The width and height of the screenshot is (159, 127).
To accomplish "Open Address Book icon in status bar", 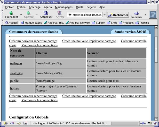I will [x=25, y=123].
